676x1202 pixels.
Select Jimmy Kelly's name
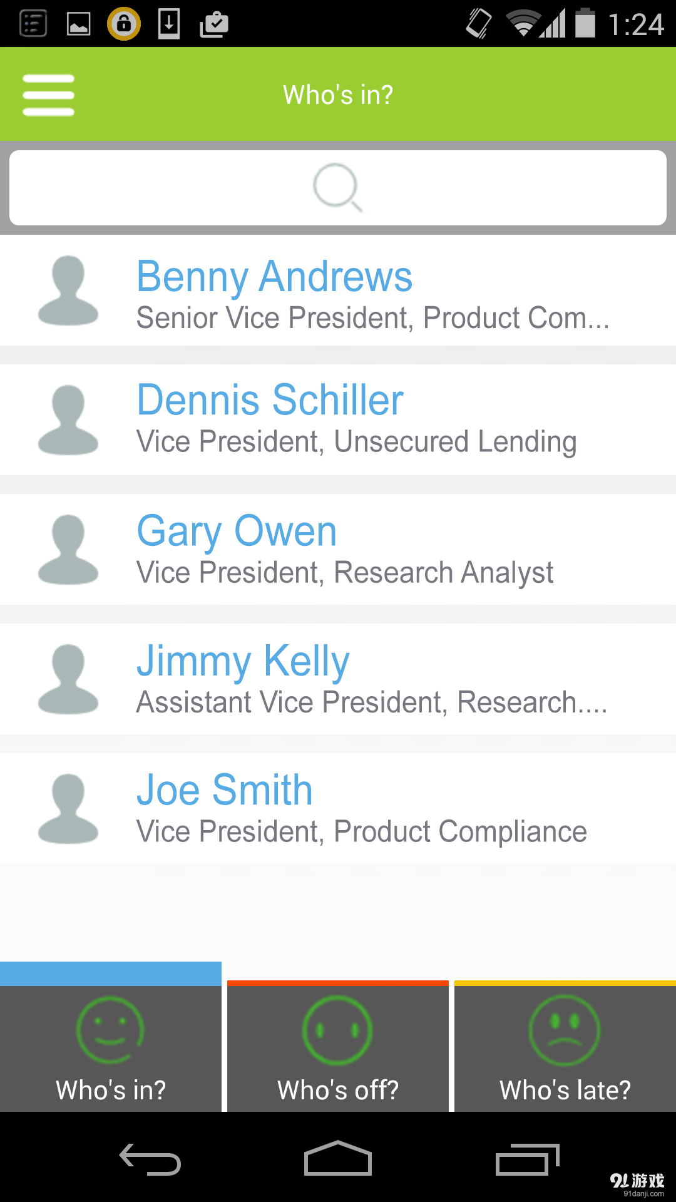(x=243, y=660)
